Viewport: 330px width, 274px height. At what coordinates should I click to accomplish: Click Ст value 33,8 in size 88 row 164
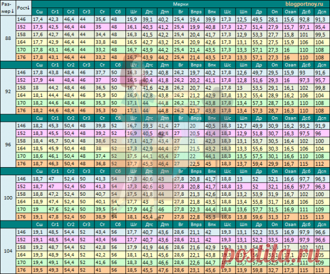[x=102, y=42]
